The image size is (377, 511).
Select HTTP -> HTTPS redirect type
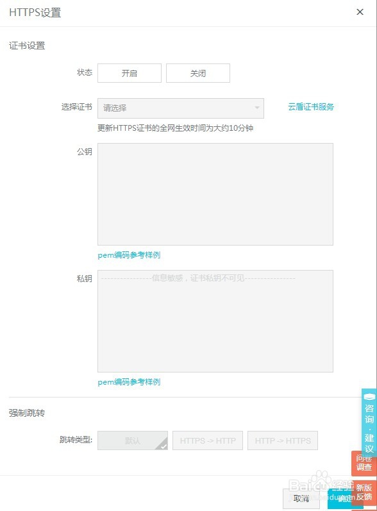[283, 440]
